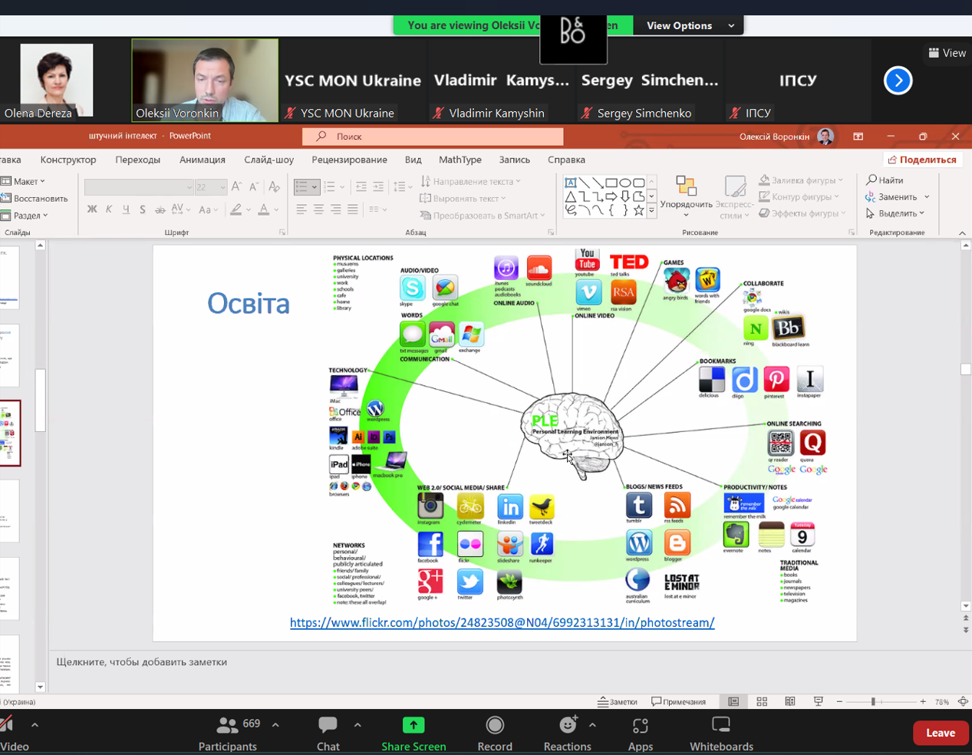The image size is (972, 755).
Task: Switch to Slide Sorter view in status bar
Action: [x=762, y=701]
